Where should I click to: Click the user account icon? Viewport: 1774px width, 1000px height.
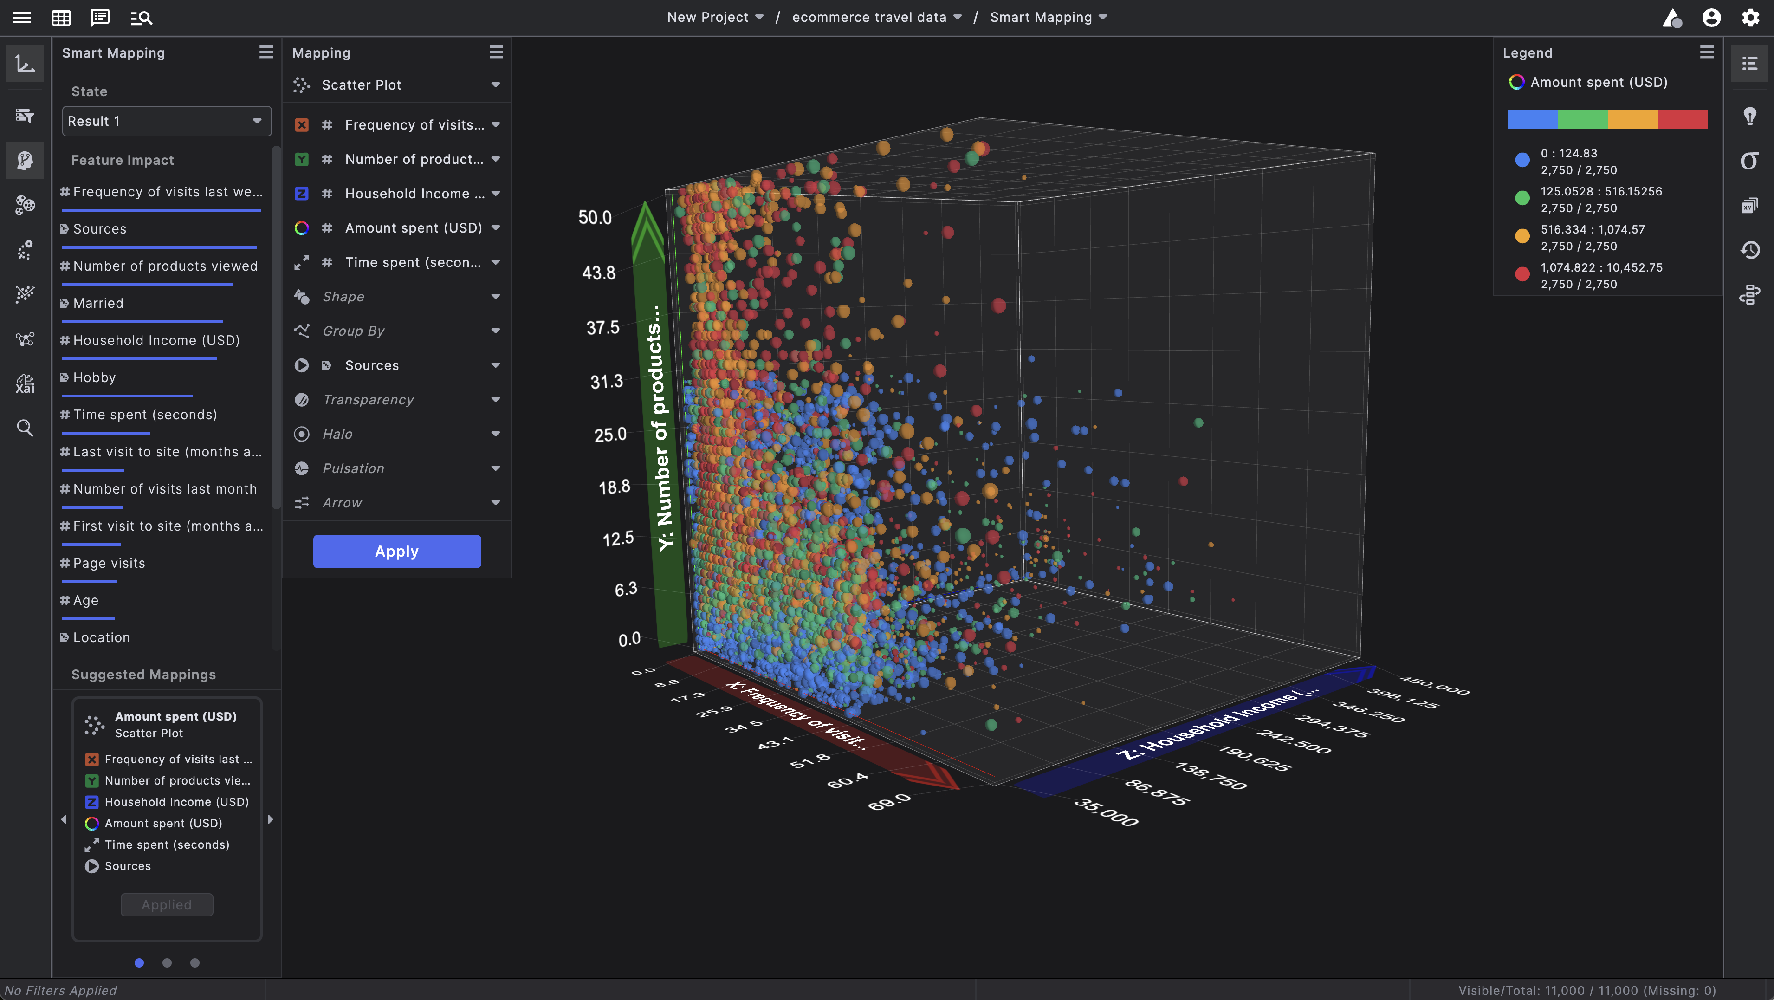coord(1711,18)
